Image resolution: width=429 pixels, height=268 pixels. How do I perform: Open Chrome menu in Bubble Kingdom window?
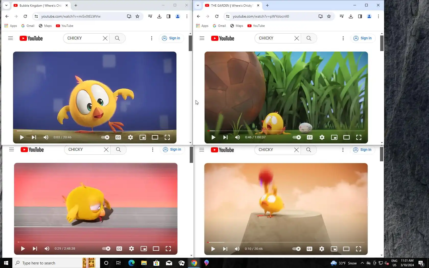click(x=187, y=16)
